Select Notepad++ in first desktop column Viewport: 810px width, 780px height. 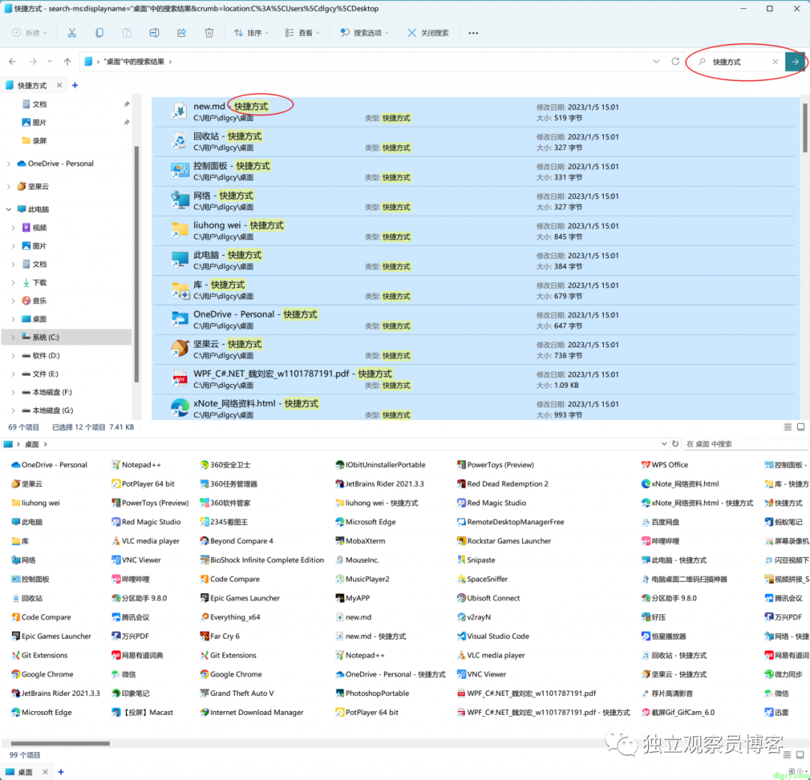(x=136, y=465)
